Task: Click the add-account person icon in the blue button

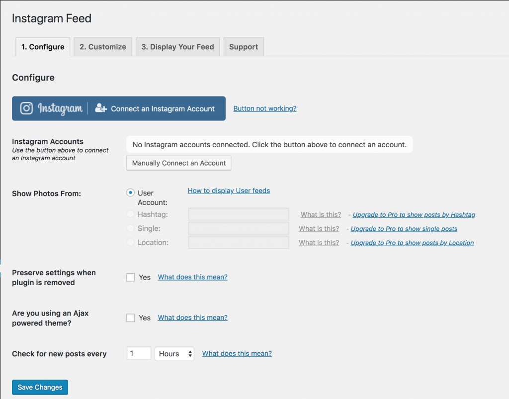Action: tap(101, 108)
